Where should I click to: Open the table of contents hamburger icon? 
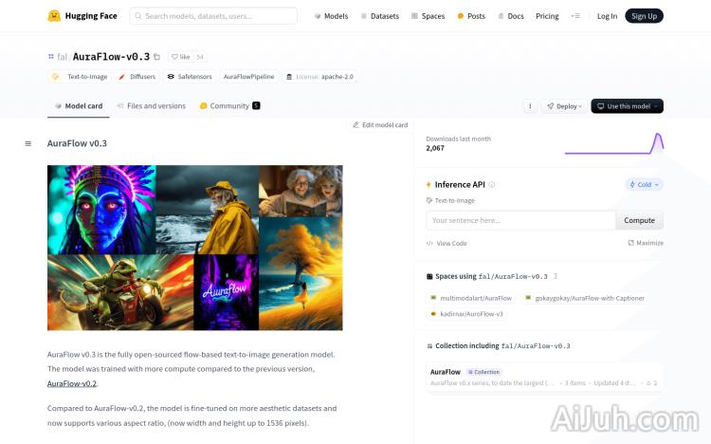click(x=27, y=143)
